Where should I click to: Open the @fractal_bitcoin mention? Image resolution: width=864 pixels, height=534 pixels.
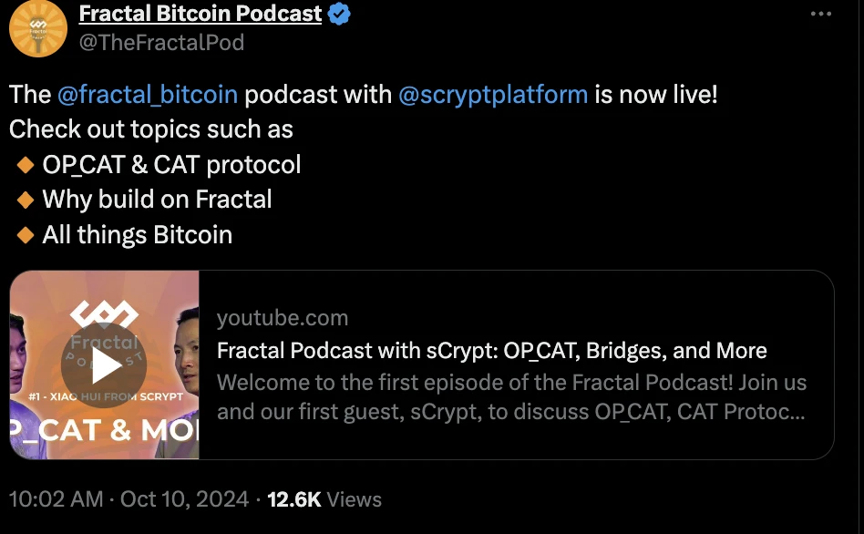pyautogui.click(x=148, y=94)
